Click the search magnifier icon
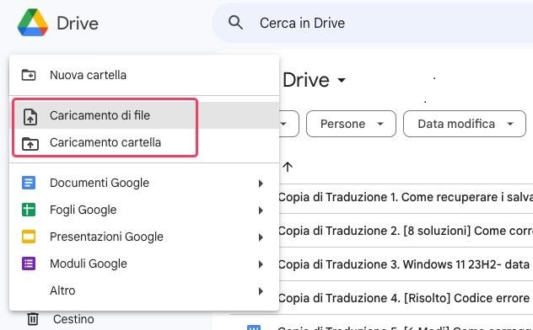The image size is (533, 330). pyautogui.click(x=235, y=23)
